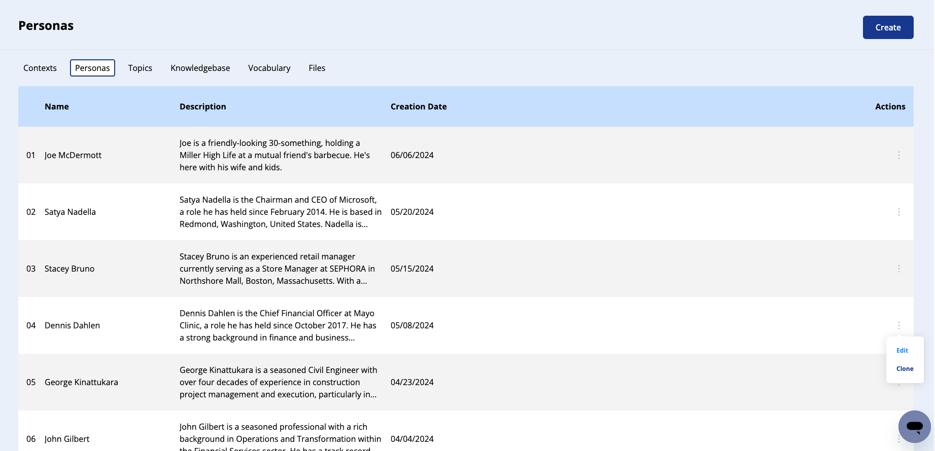Open three-dot menu for Satya Nadella
The height and width of the screenshot is (451, 935).
[x=898, y=212]
